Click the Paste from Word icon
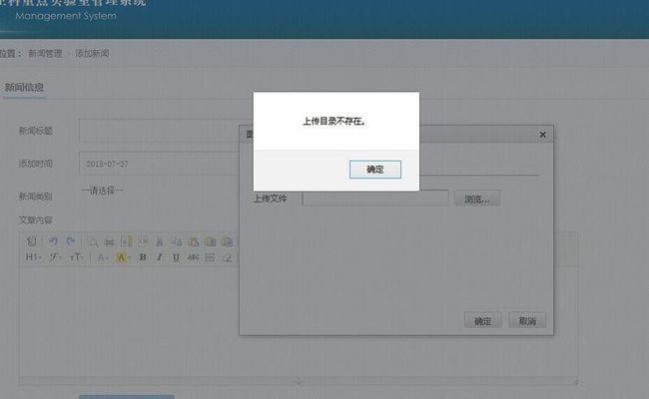 227,241
